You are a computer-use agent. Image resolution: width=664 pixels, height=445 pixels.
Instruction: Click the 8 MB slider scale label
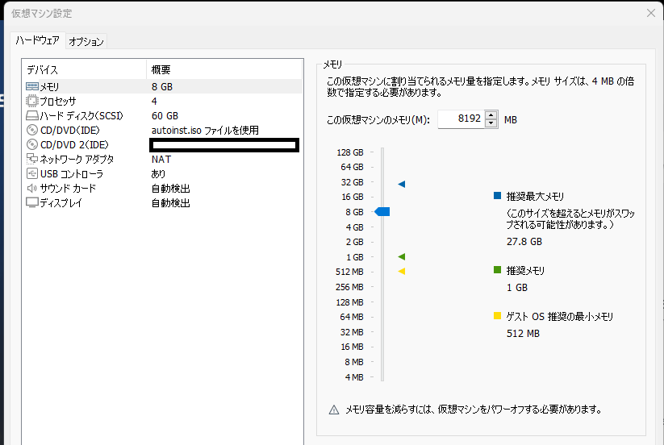click(354, 362)
